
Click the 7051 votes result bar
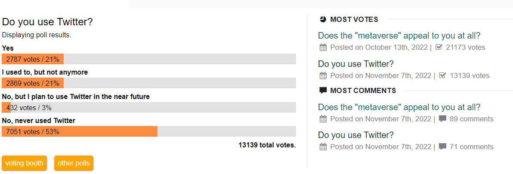[149, 132]
